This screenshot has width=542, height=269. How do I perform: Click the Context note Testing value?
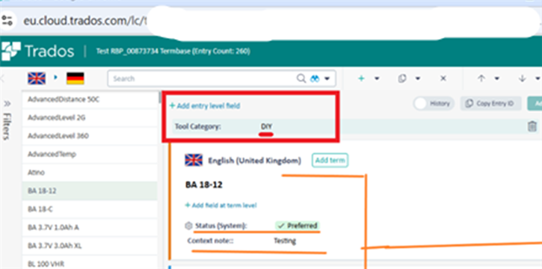pos(285,241)
